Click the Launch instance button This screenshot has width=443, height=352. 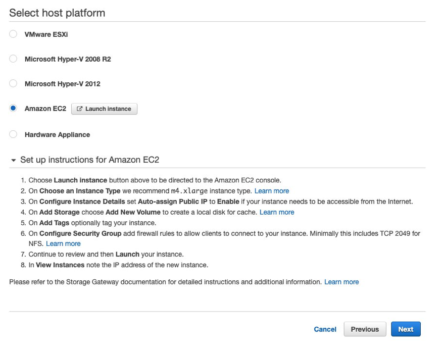(104, 109)
